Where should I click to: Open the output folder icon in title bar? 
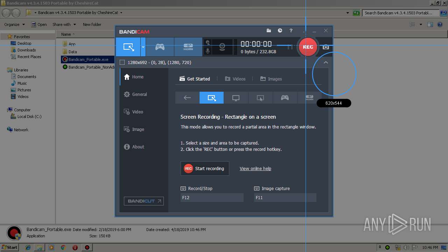click(269, 31)
